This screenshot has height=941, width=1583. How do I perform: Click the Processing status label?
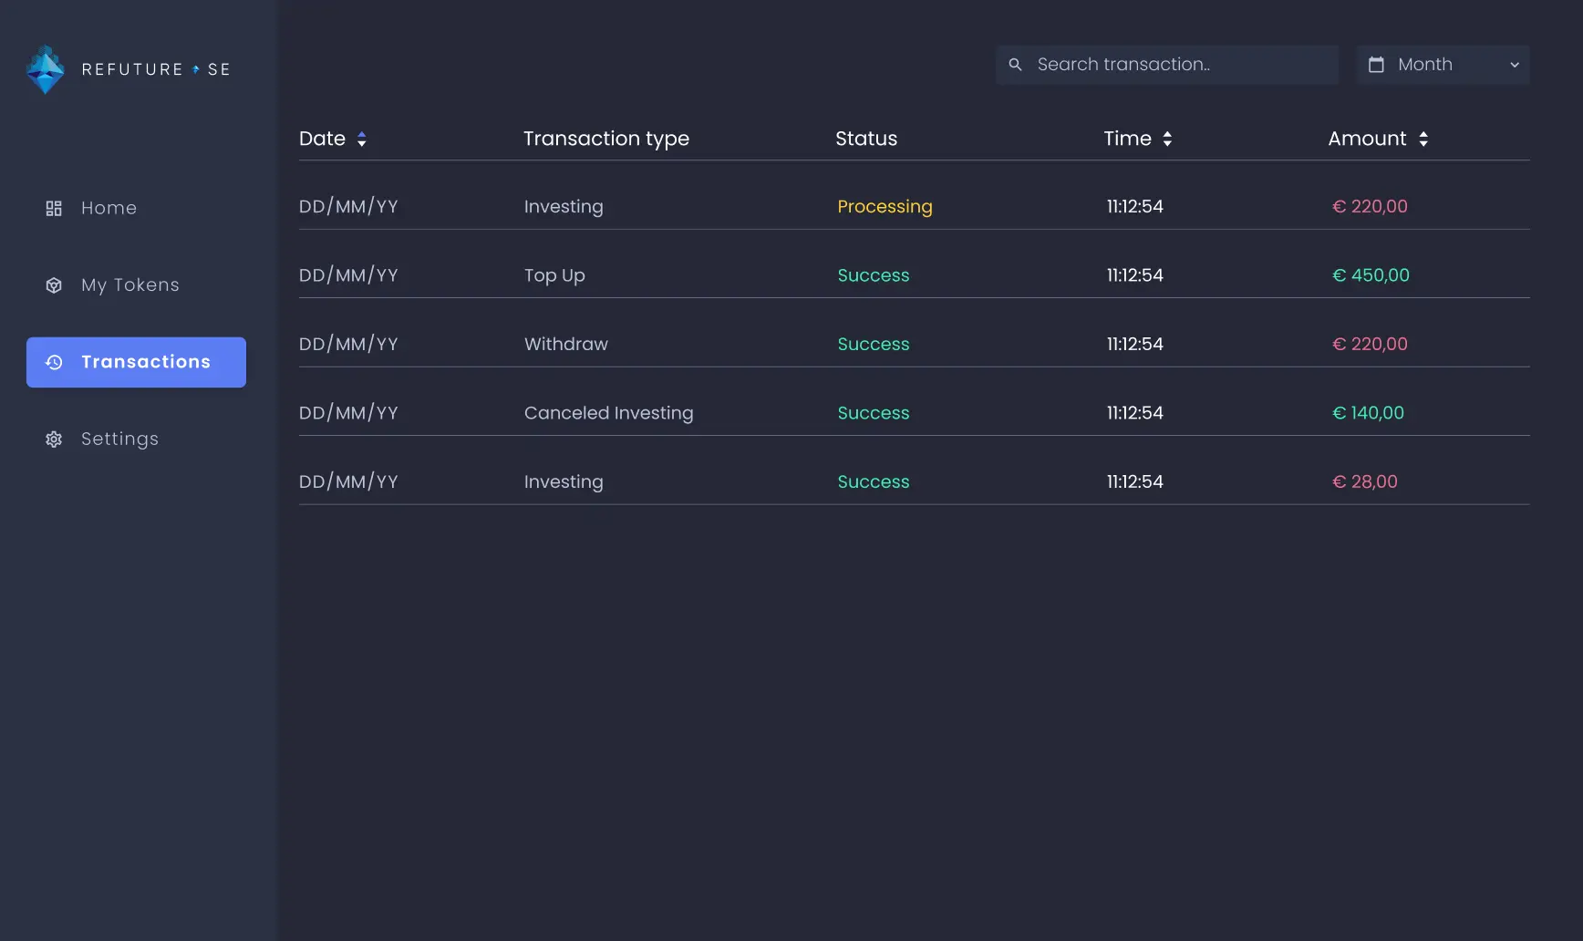coord(885,207)
